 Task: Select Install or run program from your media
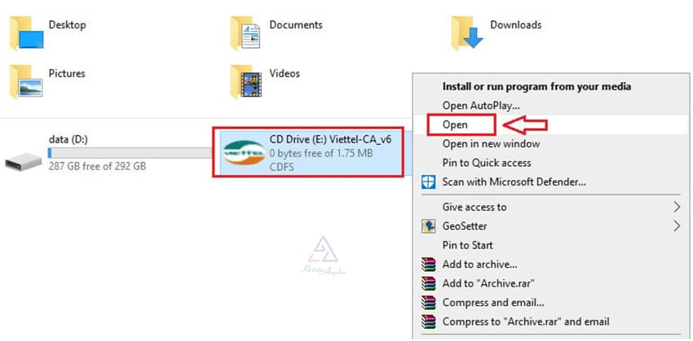pos(536,86)
